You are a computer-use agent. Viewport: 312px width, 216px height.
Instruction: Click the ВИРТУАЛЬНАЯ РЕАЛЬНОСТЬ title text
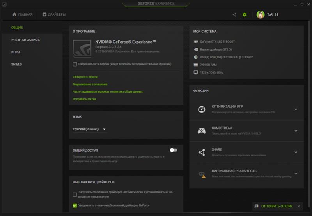tap(234, 171)
